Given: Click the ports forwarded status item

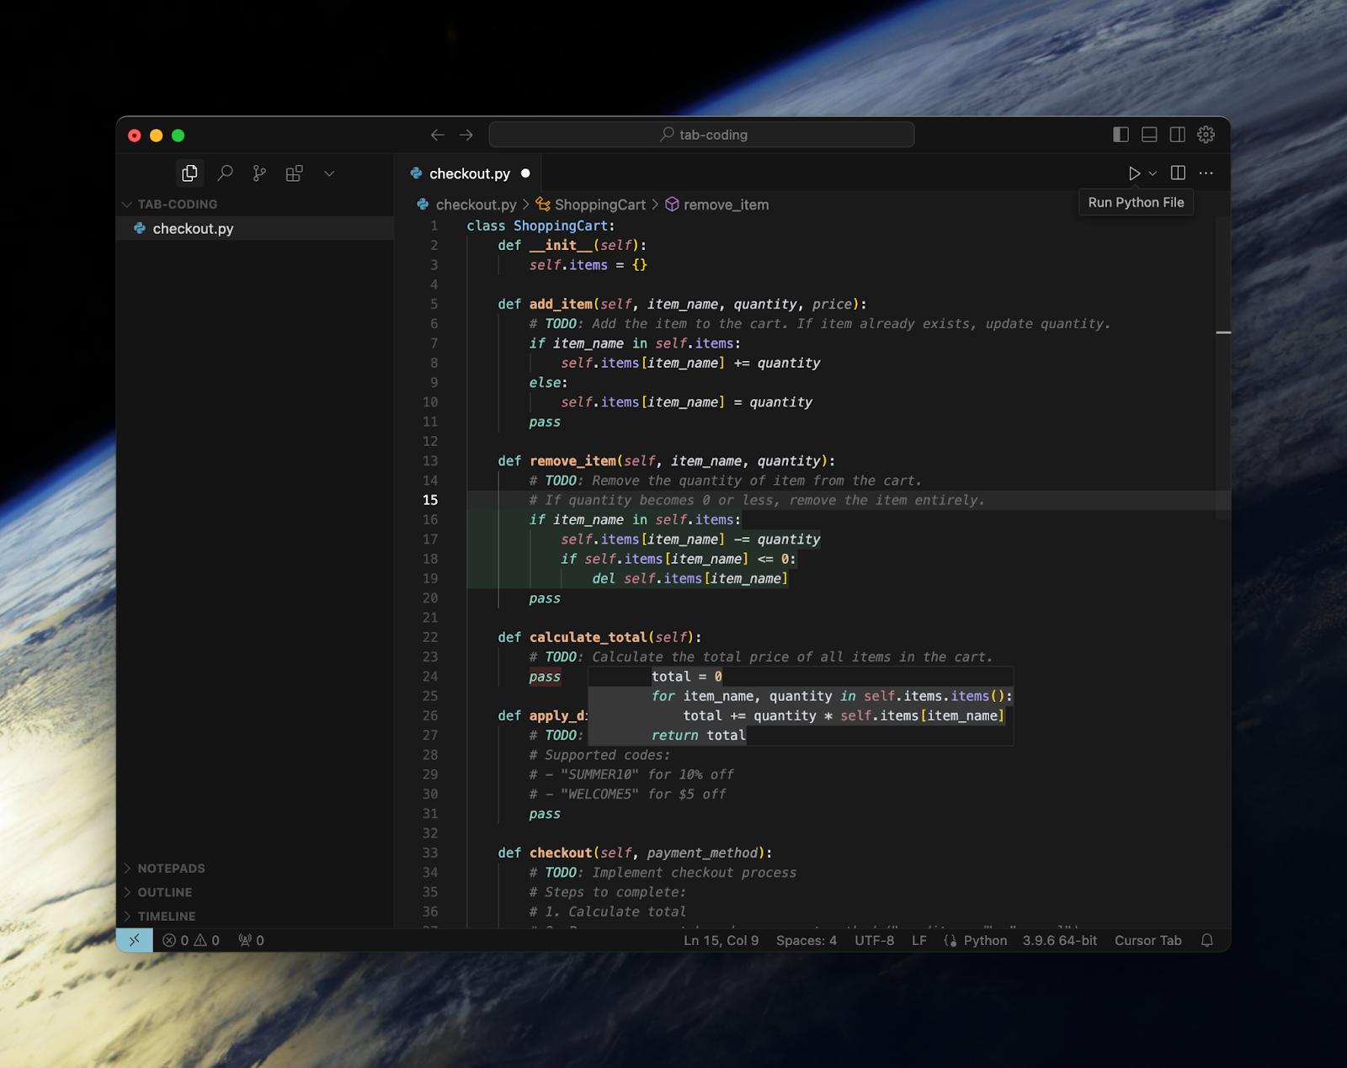Looking at the screenshot, I should (251, 941).
